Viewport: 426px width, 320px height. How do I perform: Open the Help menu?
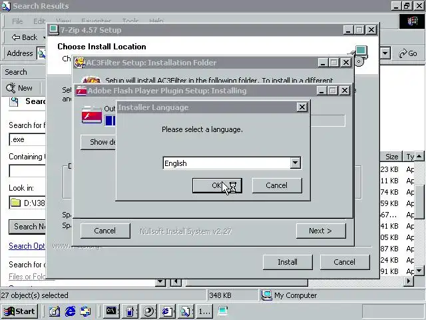(x=156, y=21)
